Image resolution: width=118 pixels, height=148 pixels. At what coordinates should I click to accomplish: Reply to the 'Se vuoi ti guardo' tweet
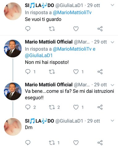click(x=28, y=29)
